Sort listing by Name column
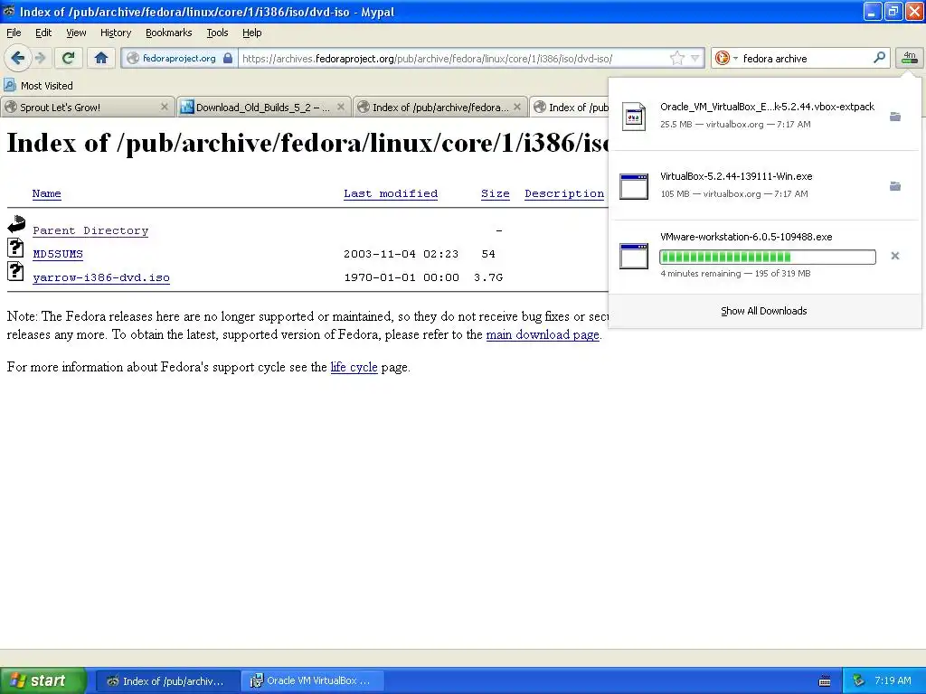The image size is (926, 694). (x=47, y=193)
